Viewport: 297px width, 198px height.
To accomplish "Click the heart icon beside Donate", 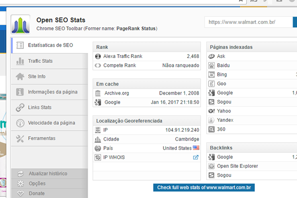I will click(x=20, y=194).
